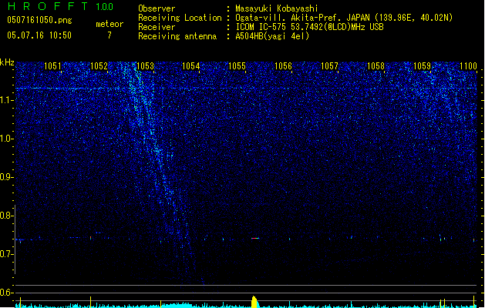Screen dimensions: 485x308
Task: Click the 1058 time axis label
Action: pos(376,66)
